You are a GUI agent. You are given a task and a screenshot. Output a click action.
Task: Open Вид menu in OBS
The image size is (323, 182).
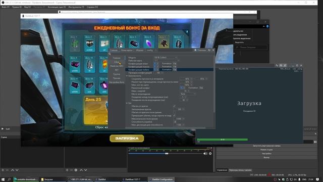coord(27,7)
